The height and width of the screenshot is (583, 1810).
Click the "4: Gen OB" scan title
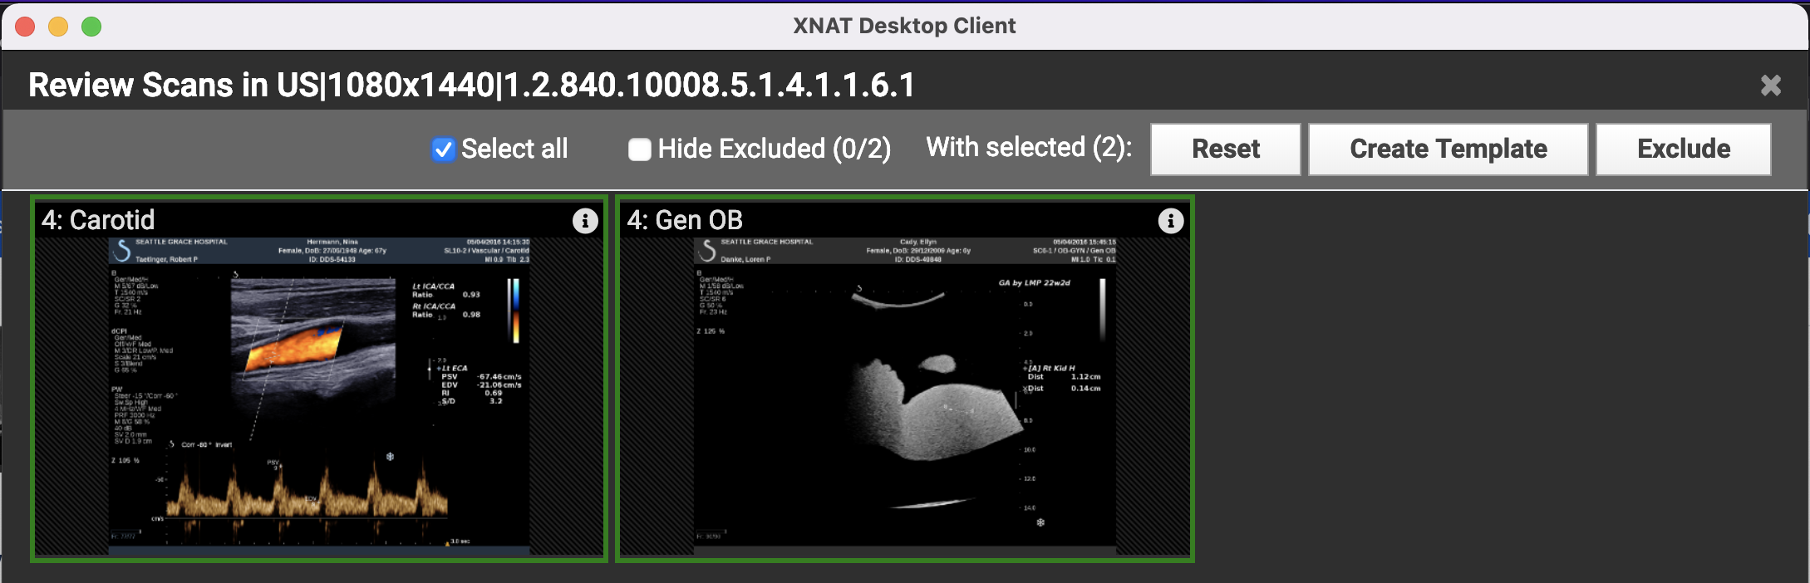coord(685,220)
